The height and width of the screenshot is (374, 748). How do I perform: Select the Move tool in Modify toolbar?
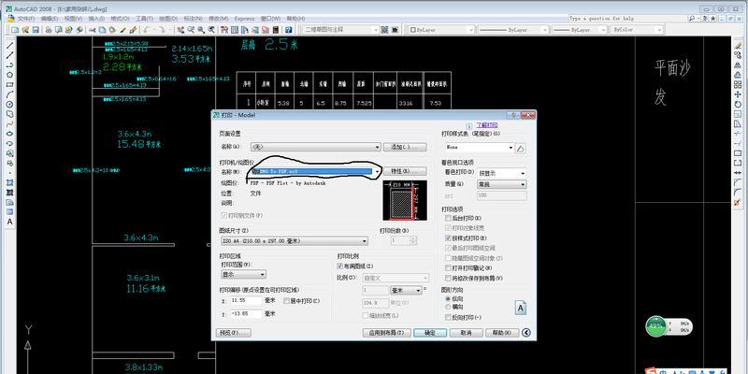tap(738, 94)
